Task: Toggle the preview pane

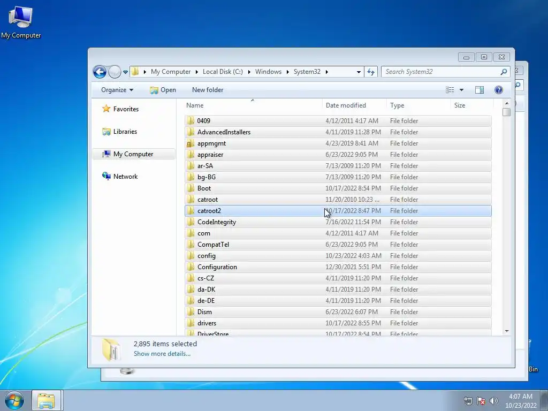Action: [479, 90]
